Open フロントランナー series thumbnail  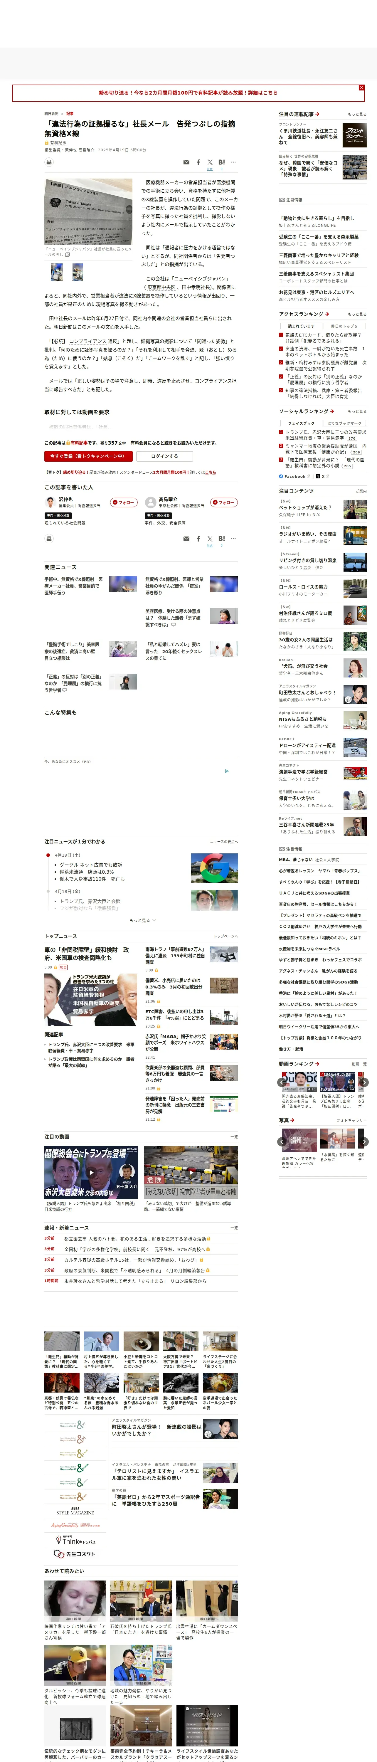[x=354, y=135]
